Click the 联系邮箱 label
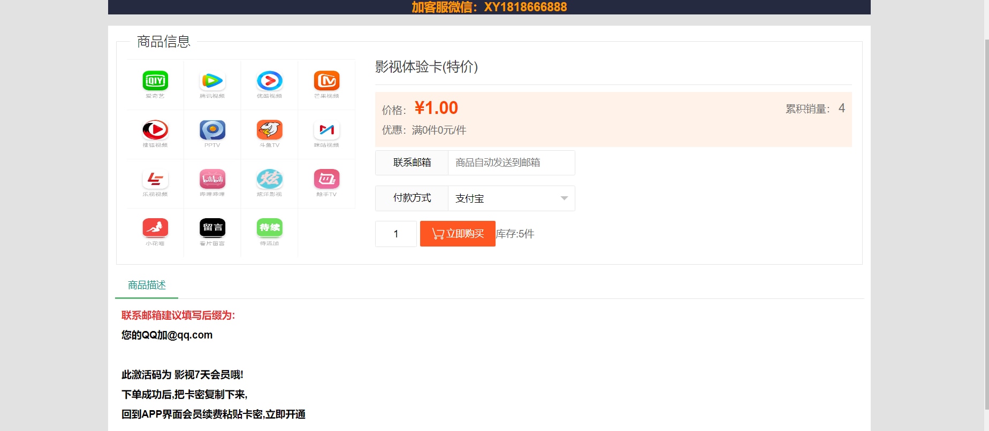This screenshot has height=431, width=989. (412, 163)
